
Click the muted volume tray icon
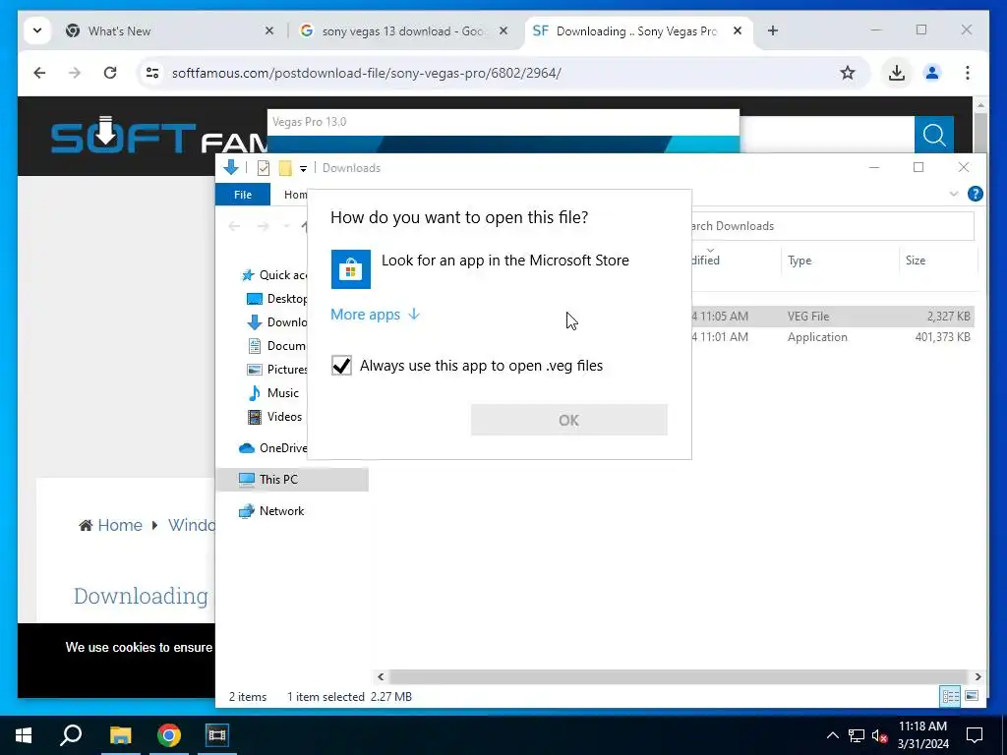click(x=879, y=735)
